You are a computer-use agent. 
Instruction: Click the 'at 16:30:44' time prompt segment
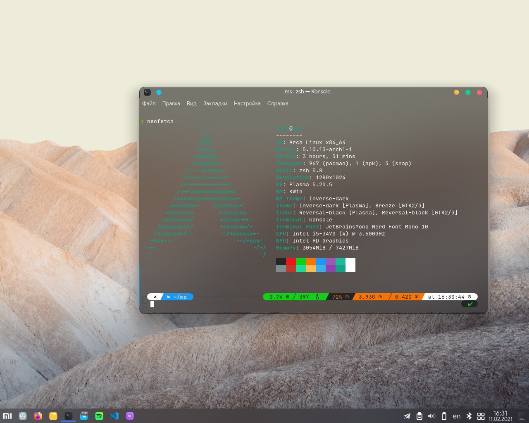pos(450,297)
